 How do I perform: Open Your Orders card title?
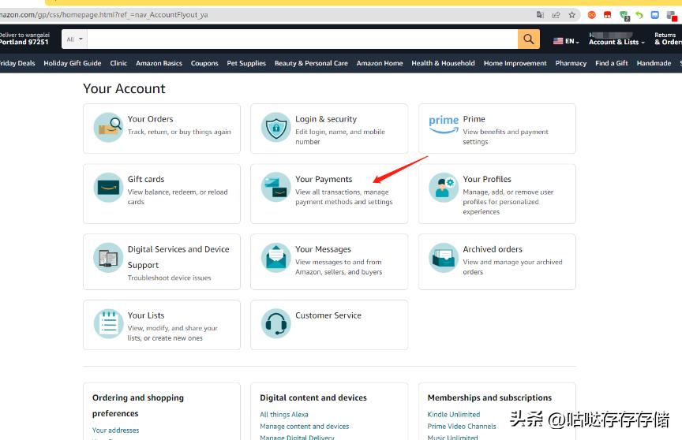[x=151, y=119]
